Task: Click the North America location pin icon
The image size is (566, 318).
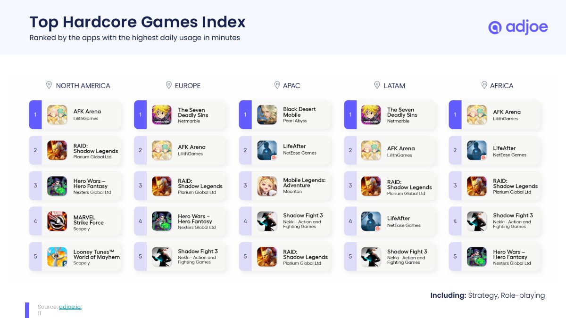Action: point(49,85)
